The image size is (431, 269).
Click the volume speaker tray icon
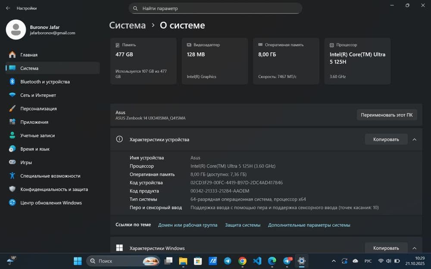click(x=388, y=261)
